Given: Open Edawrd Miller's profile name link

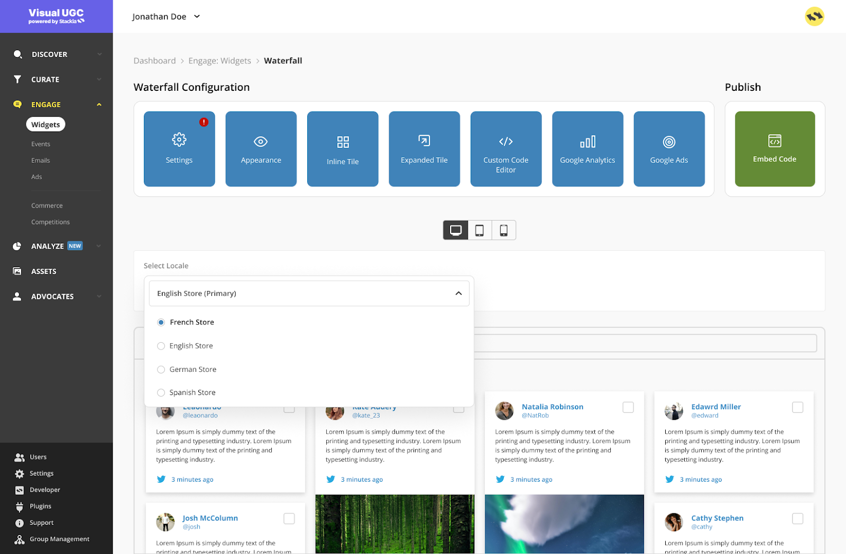Looking at the screenshot, I should 716,407.
